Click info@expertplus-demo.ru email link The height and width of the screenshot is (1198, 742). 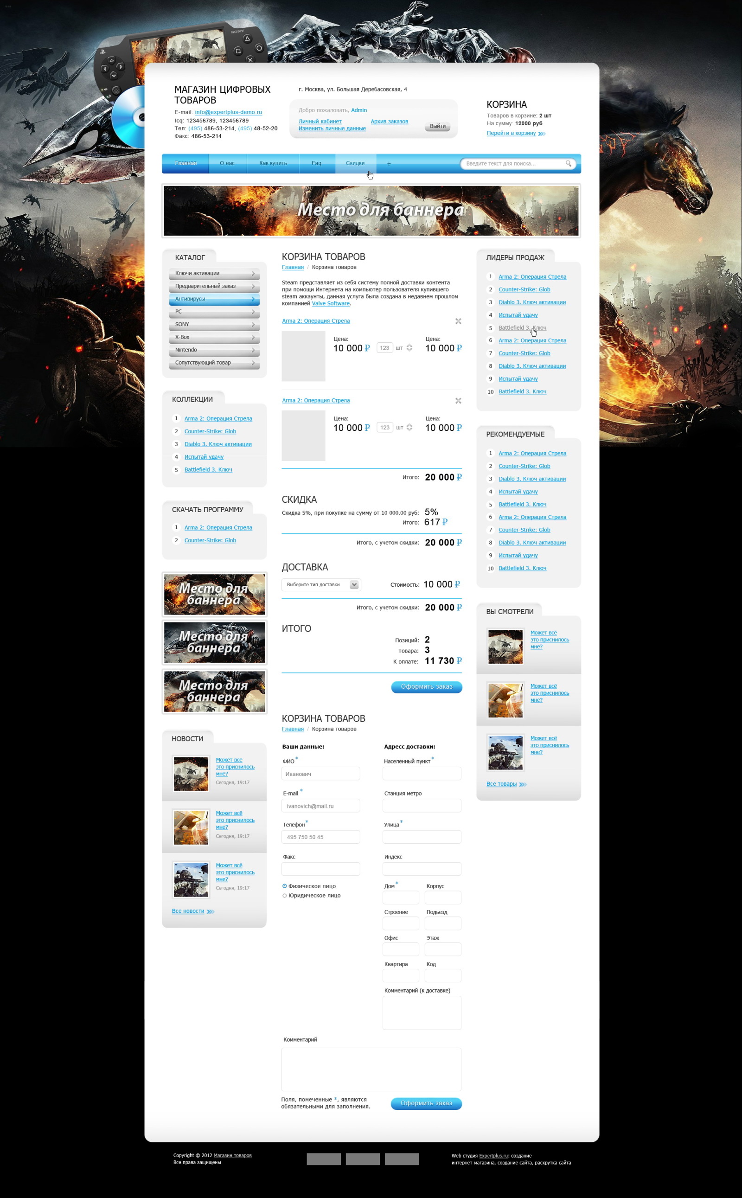pos(228,112)
